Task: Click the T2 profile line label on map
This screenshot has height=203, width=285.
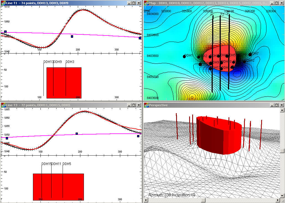Action: click(x=222, y=14)
